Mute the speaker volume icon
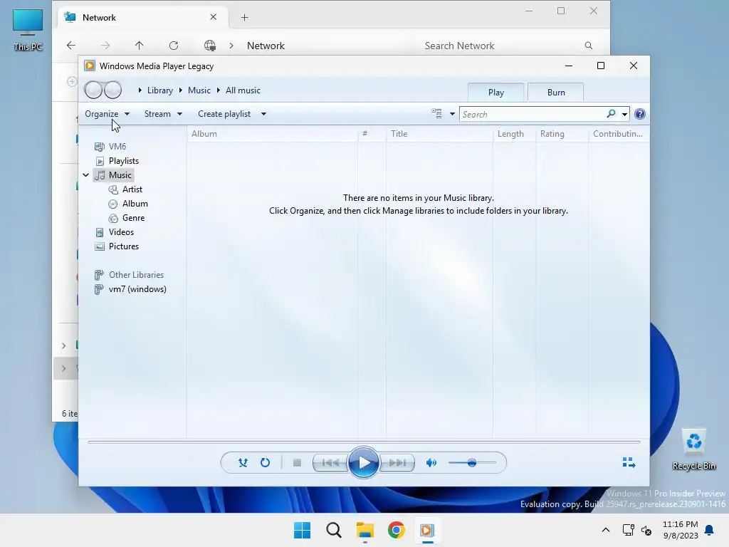Viewport: 729px width, 547px height. pyautogui.click(x=431, y=463)
